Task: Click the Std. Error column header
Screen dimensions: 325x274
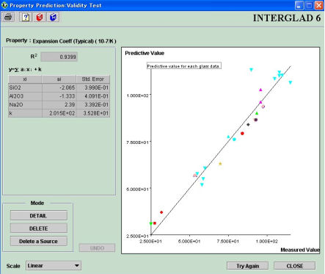Action: click(x=92, y=79)
